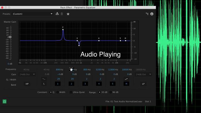This screenshot has height=113, width=201.
Task: Click band 3 Q value 2
Action: [x=87, y=79]
